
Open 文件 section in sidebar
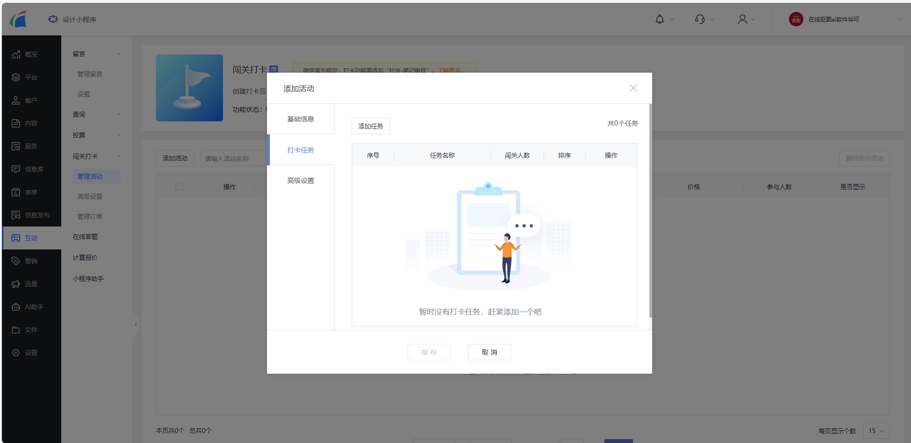[31, 330]
